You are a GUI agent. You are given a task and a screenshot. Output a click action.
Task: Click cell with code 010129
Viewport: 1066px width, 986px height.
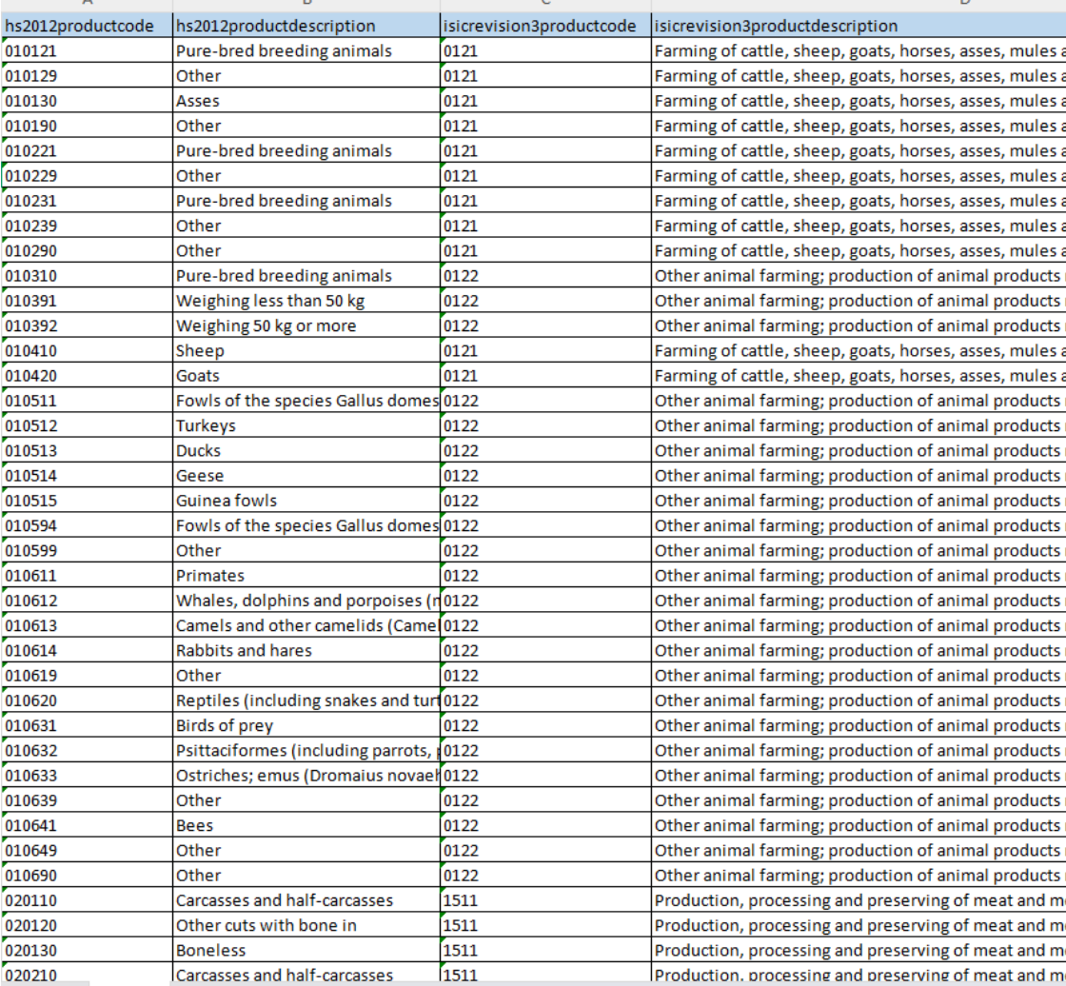pyautogui.click(x=87, y=76)
